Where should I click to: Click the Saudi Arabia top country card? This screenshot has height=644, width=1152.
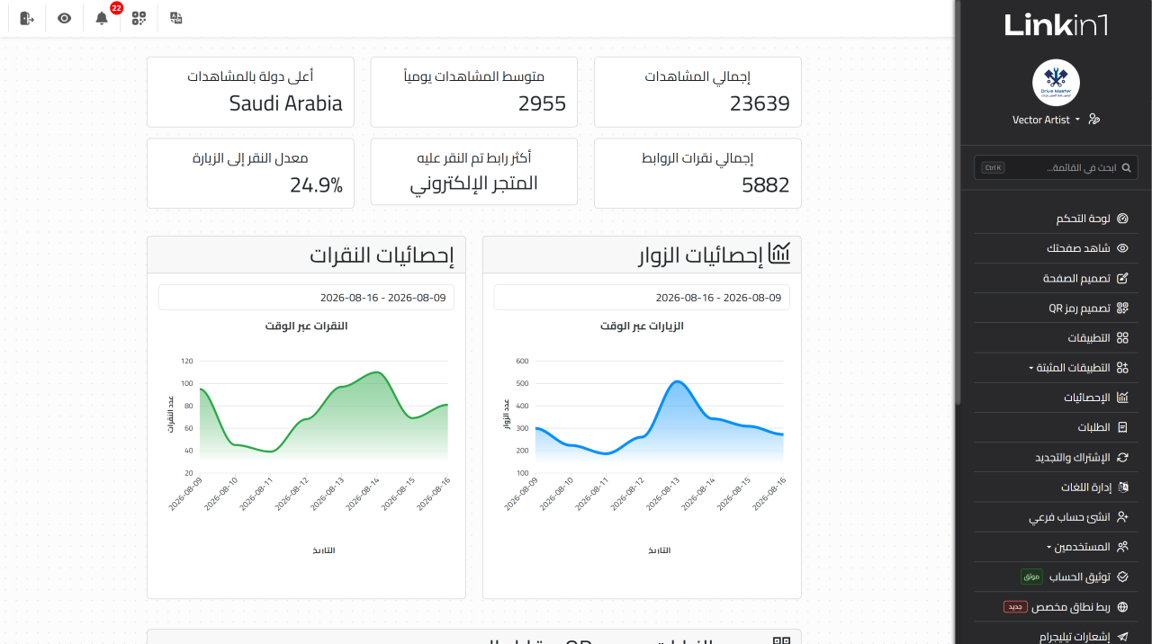(250, 92)
